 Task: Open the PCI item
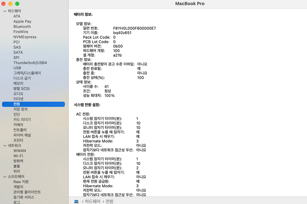click(16, 42)
